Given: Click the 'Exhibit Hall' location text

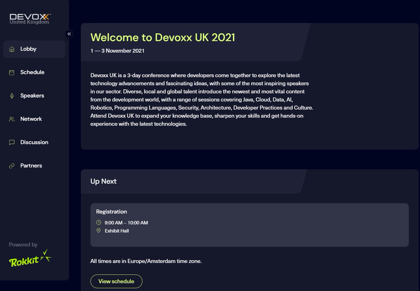Looking at the screenshot, I should coord(117,231).
